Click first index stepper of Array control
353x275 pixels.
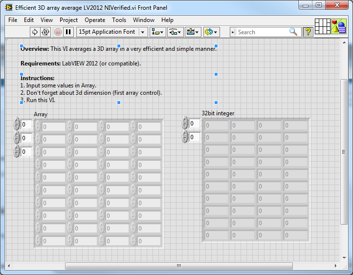tap(17, 124)
